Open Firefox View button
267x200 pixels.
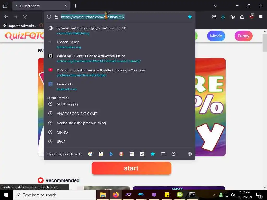pos(5,6)
